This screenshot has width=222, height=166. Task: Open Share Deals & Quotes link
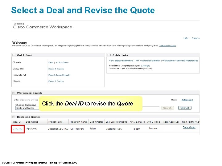point(56,81)
